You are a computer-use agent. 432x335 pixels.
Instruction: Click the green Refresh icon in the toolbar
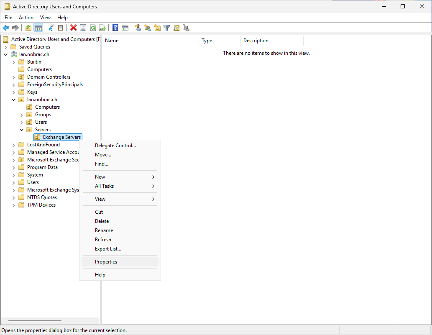tap(93, 28)
